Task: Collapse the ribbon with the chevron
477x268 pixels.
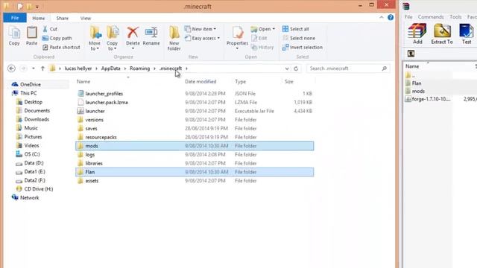Action: point(382,18)
